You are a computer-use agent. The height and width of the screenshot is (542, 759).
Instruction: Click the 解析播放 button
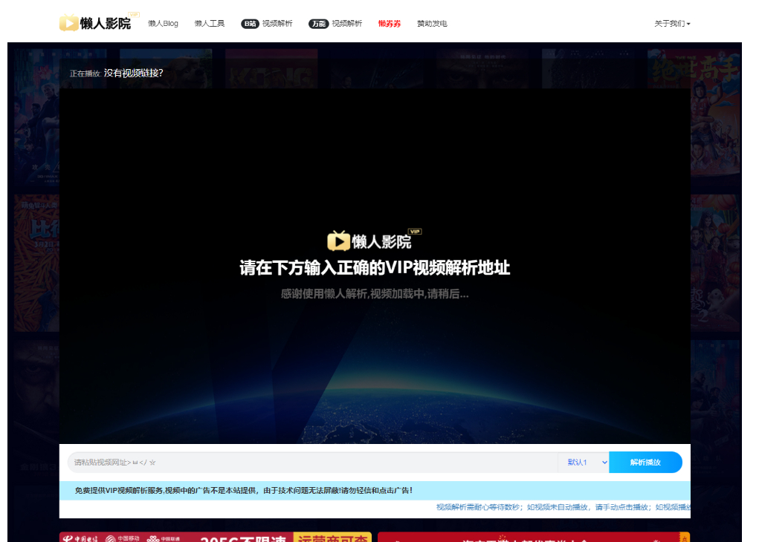pyautogui.click(x=645, y=463)
